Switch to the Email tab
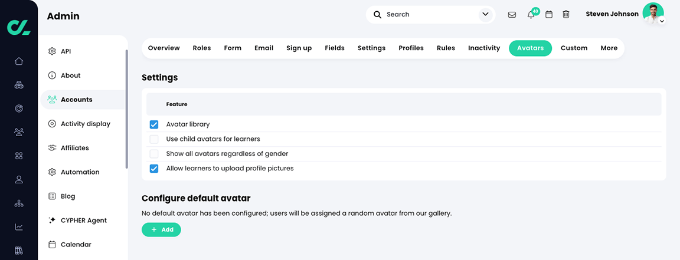 point(264,48)
